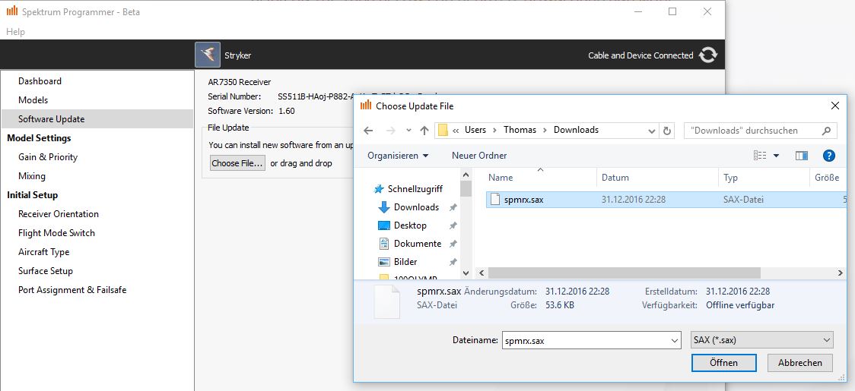Click the Öffnen button

click(x=723, y=363)
